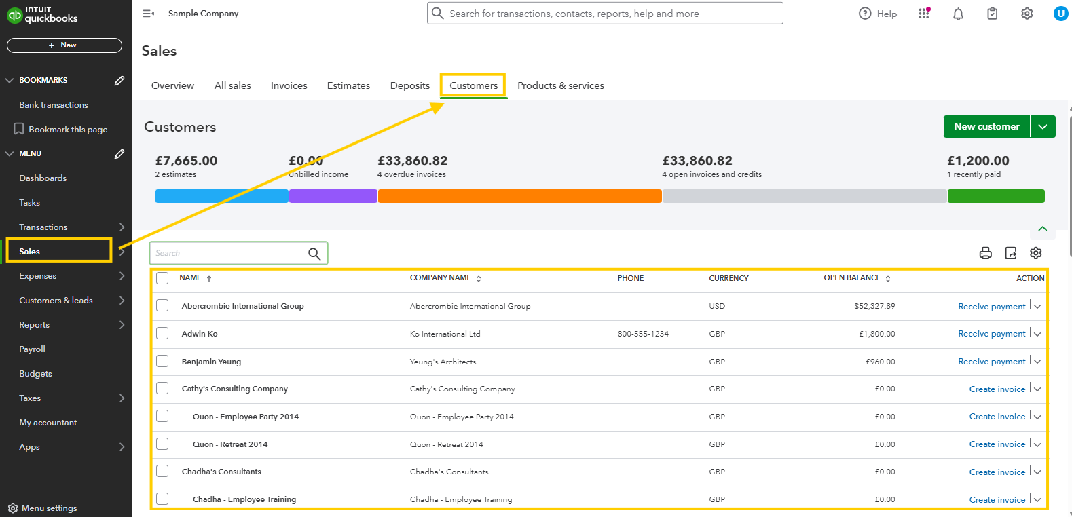Switch to the Invoices tab
Image resolution: width=1072 pixels, height=517 pixels.
tap(289, 85)
